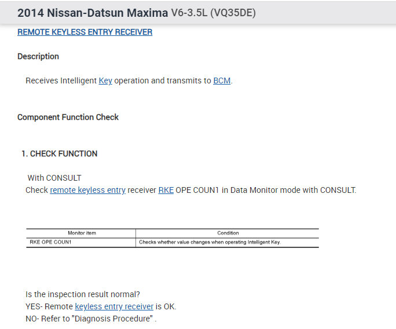Follow 'keyless entry receiver' link in YES line
The height and width of the screenshot is (329, 396).
(114, 306)
